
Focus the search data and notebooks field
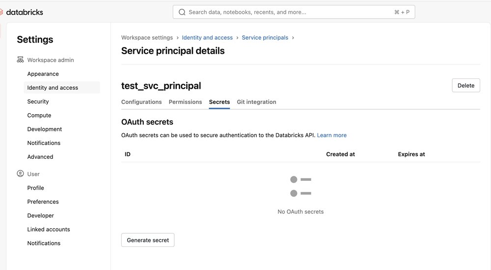click(x=294, y=12)
